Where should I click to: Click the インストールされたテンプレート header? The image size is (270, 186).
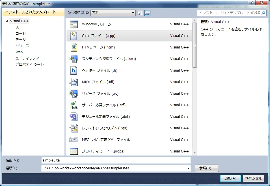pos(33,12)
